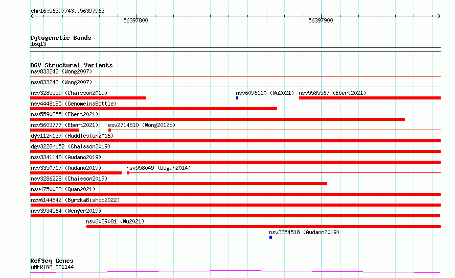This screenshot has height=278, width=455.
Task: Click the nsv4448185 (GenomeinaBottle) label
Action: click(74, 104)
